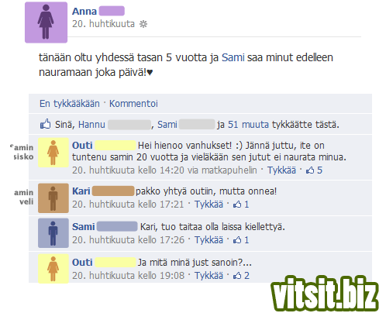379x313 pixels.
Task: Click Outi's yellow avatar on first comment
Action: click(x=53, y=153)
